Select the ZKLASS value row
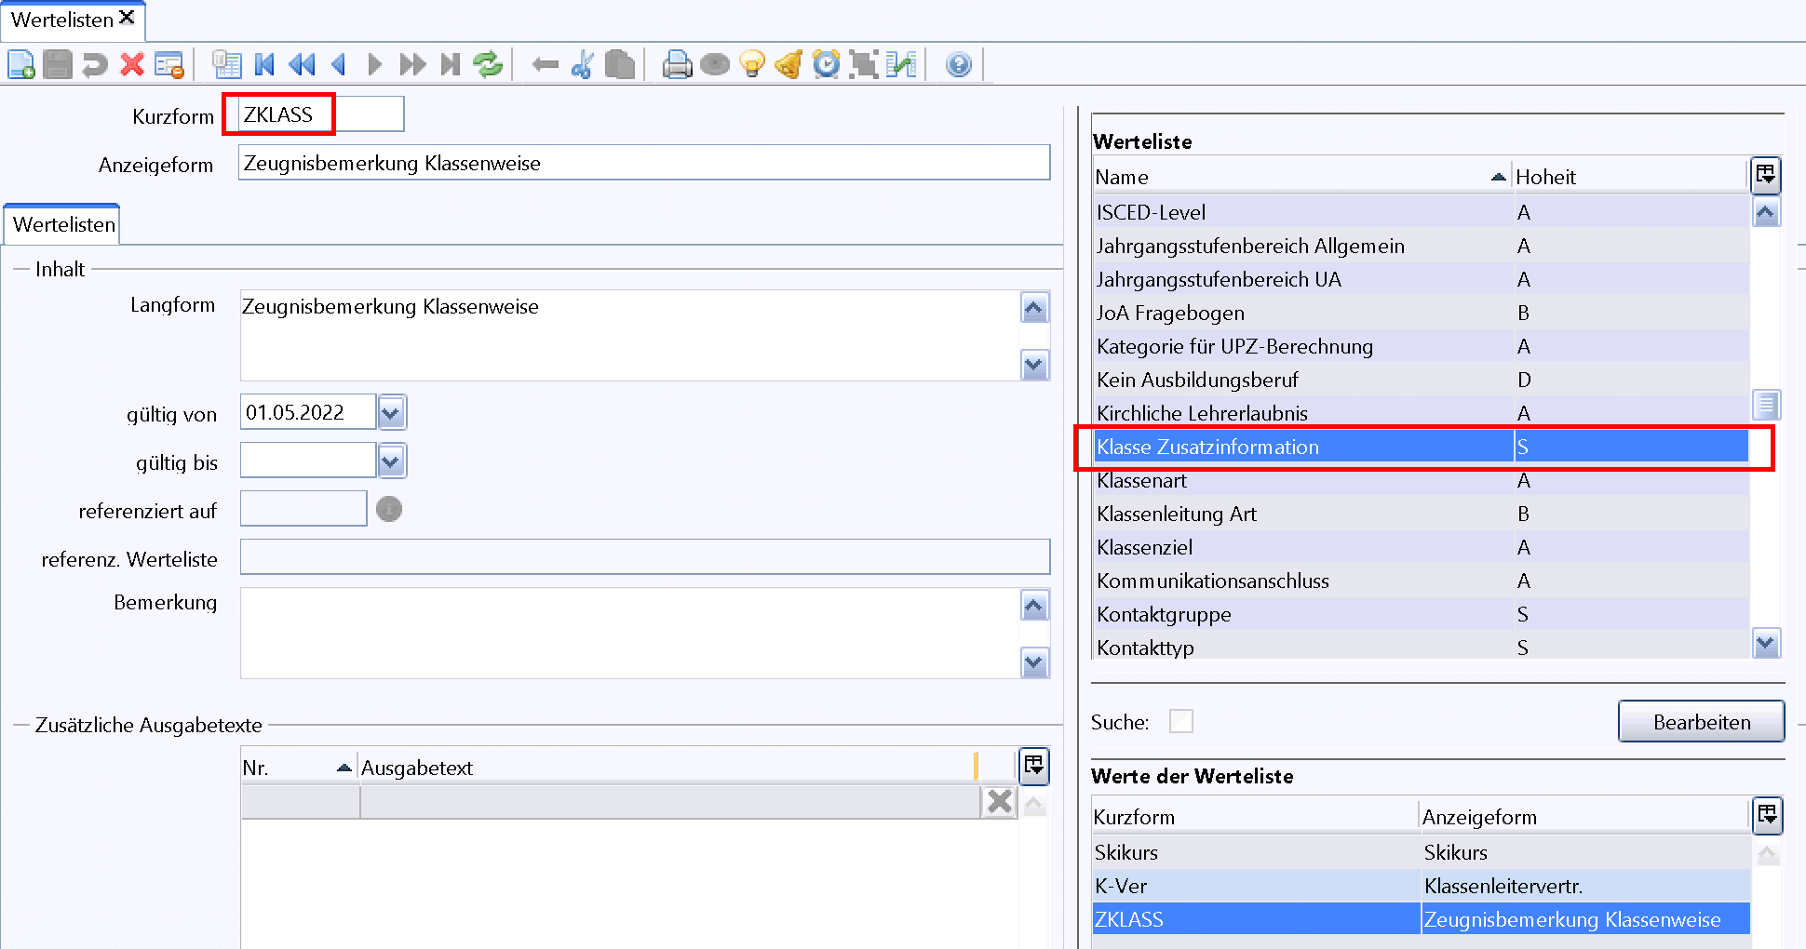This screenshot has width=1806, height=949. click(x=1422, y=919)
